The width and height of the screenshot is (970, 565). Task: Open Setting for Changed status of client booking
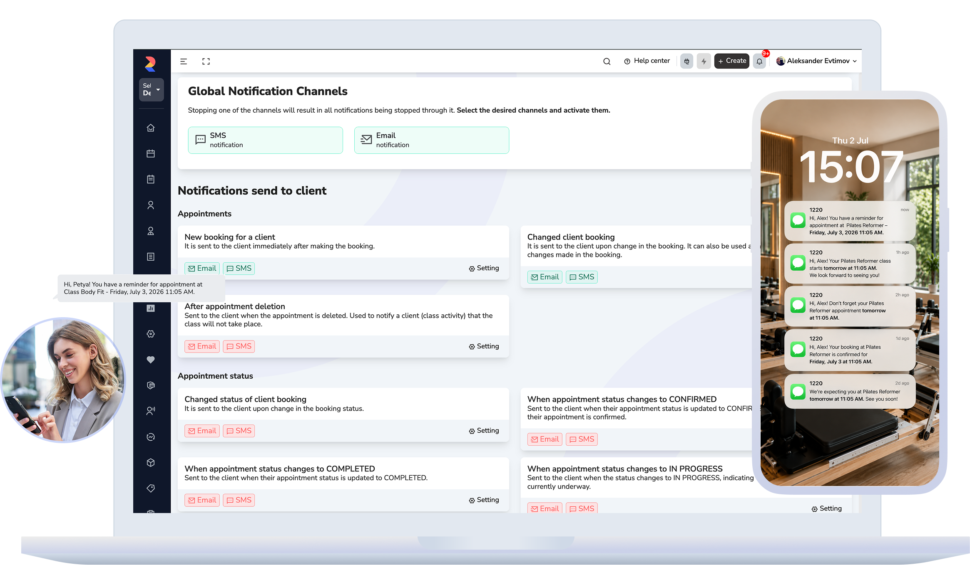point(484,431)
